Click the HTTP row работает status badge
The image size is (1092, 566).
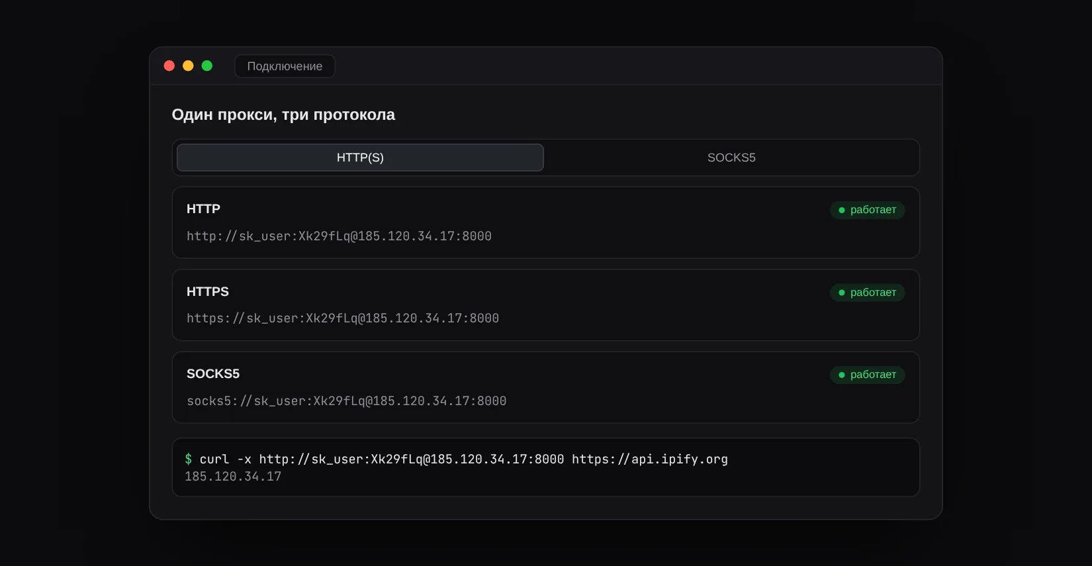point(867,210)
